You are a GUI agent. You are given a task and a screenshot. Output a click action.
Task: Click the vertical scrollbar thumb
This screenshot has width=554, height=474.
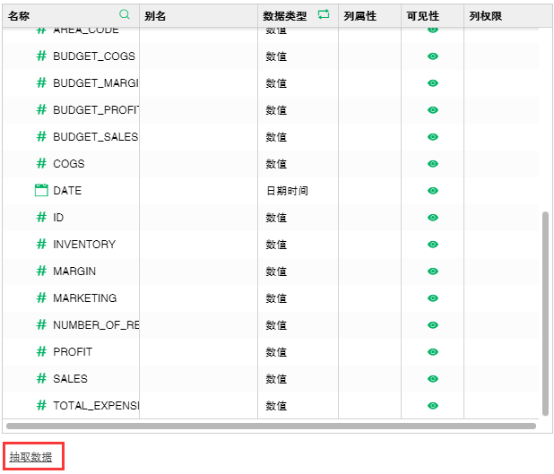tap(545, 305)
